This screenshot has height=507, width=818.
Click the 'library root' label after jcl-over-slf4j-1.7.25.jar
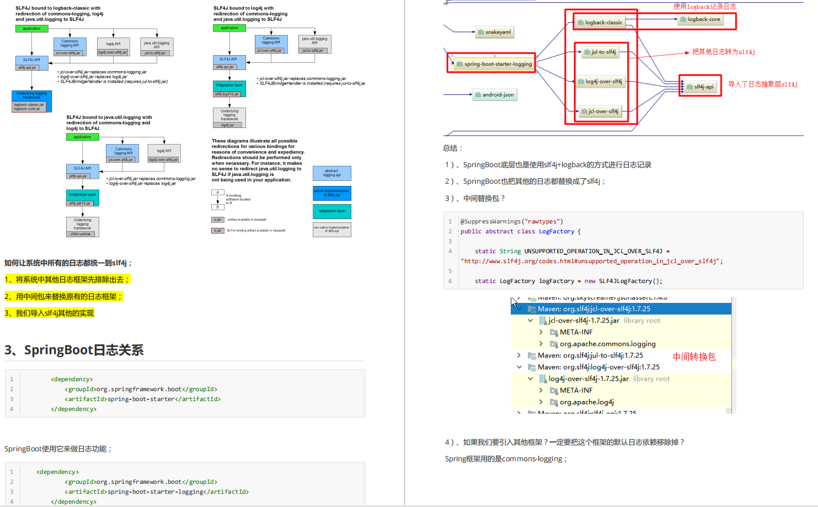click(x=642, y=321)
